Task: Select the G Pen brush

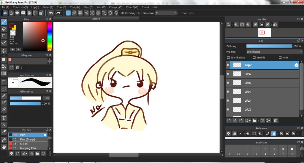Action: point(28,144)
